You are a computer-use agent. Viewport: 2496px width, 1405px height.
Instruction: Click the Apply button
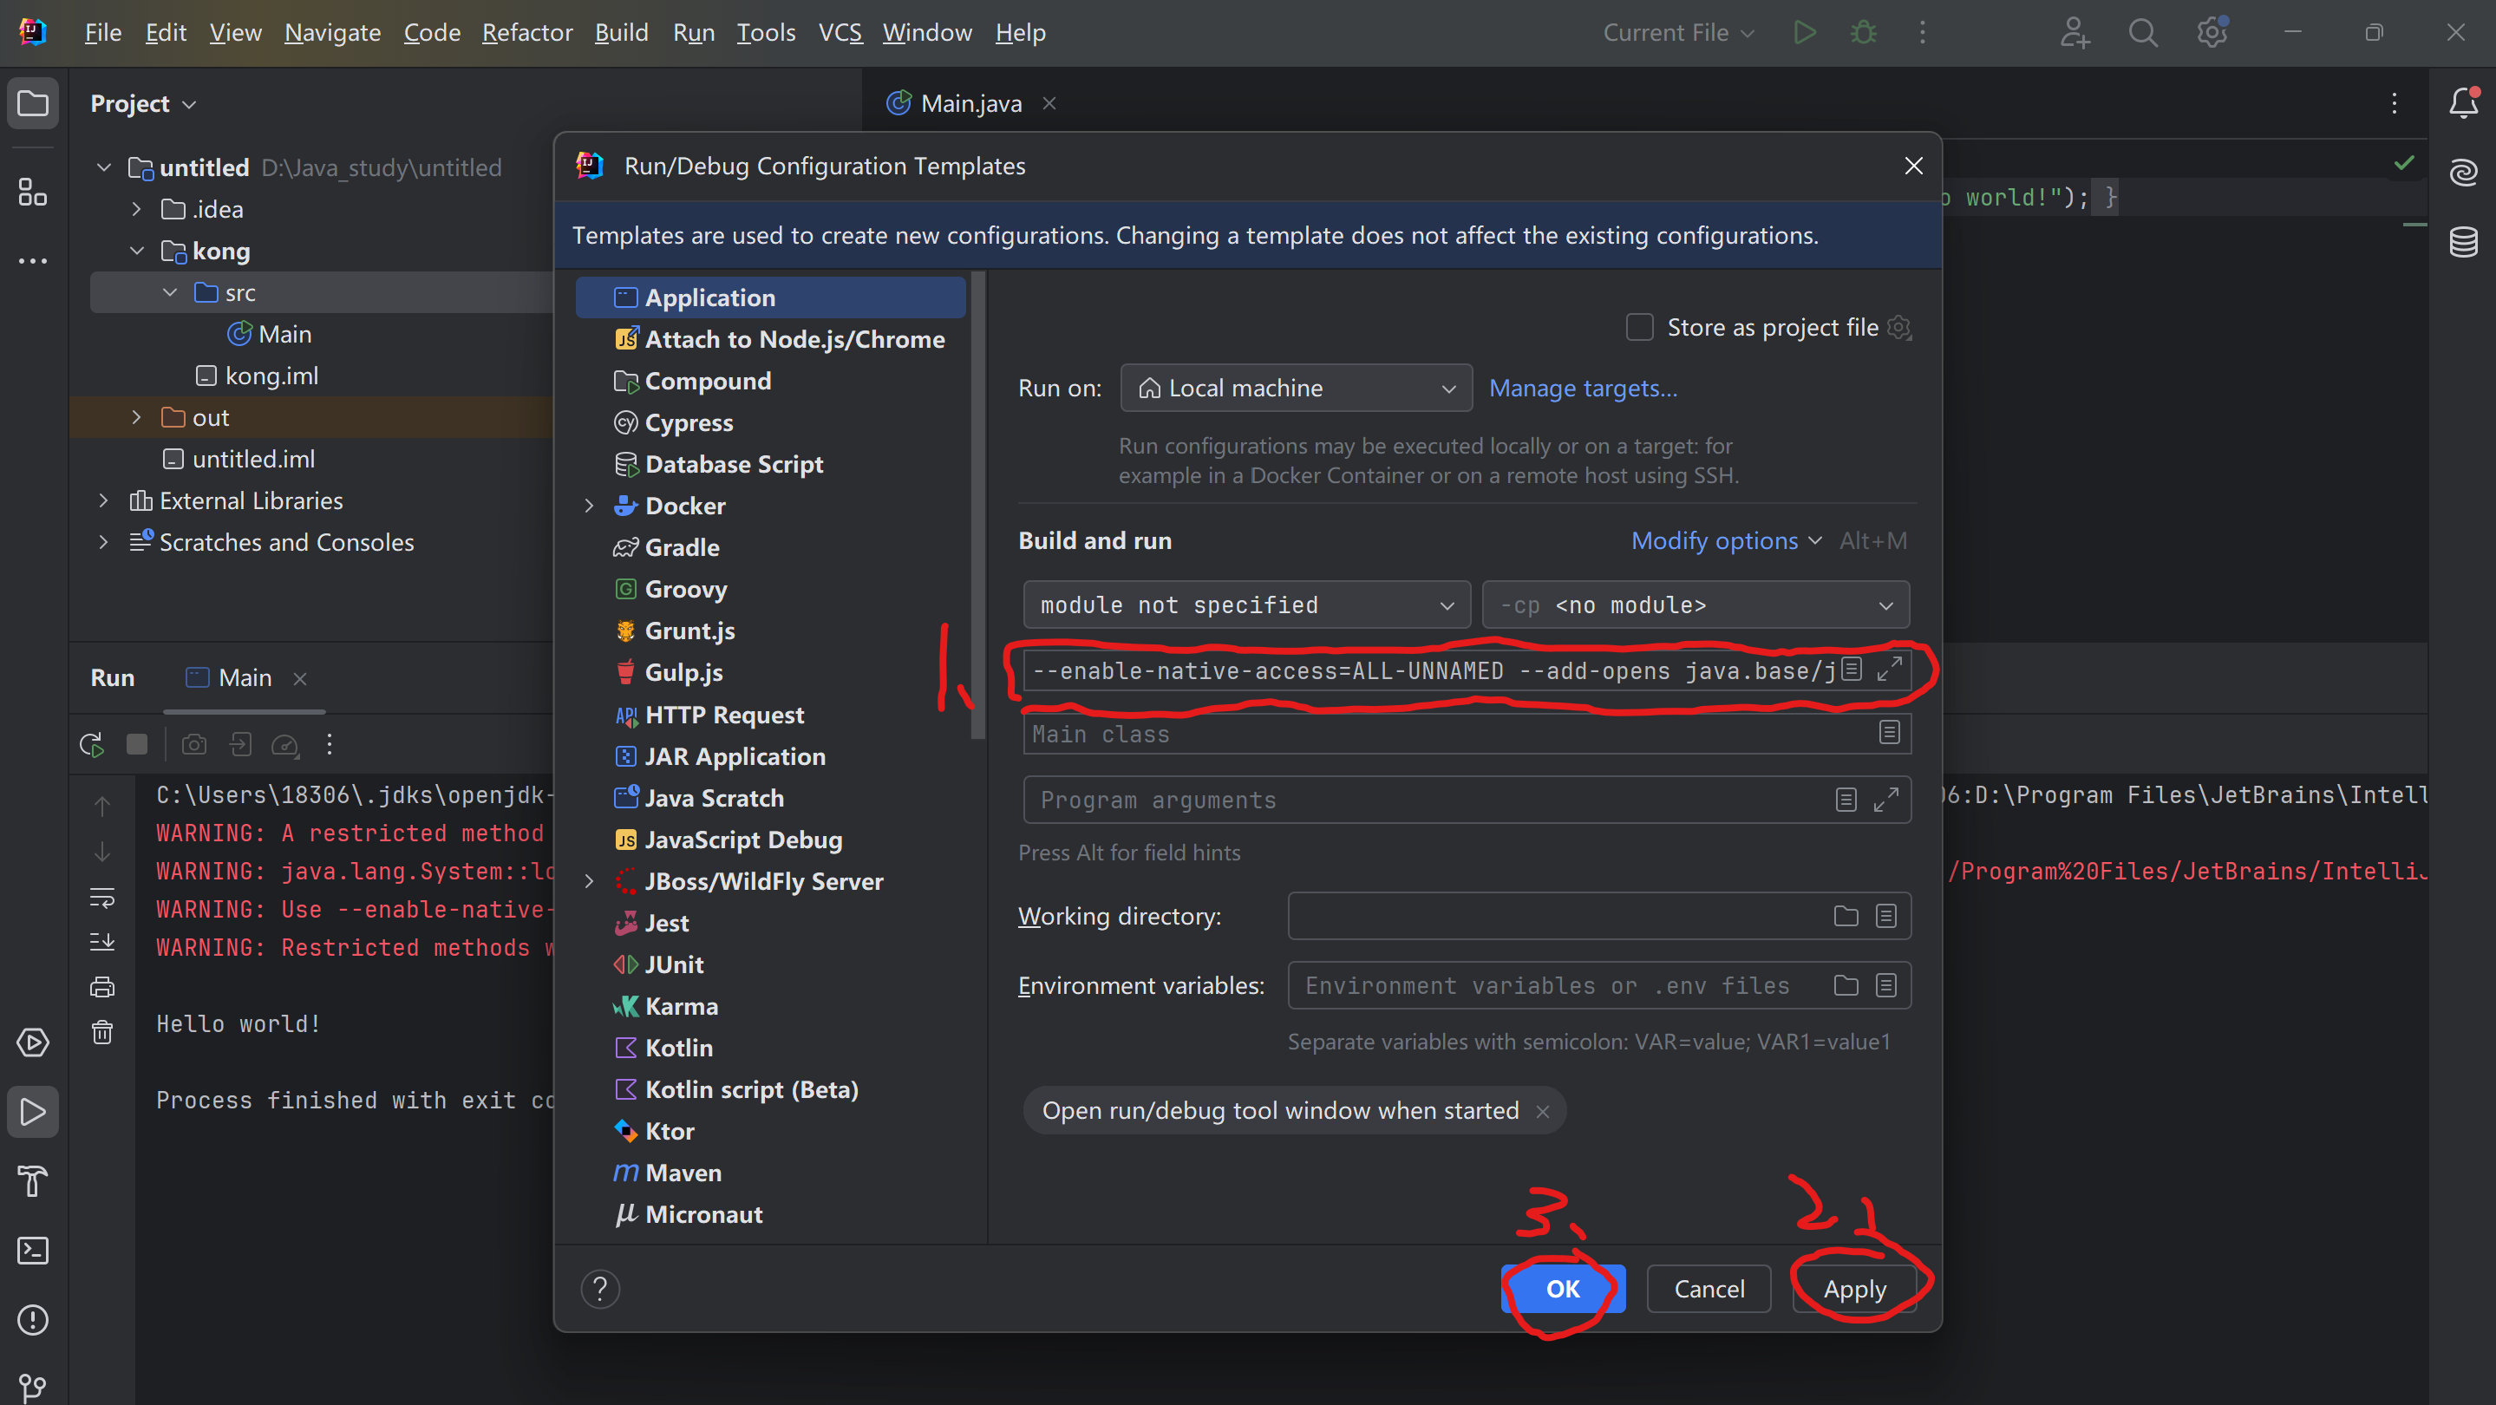1854,1289
